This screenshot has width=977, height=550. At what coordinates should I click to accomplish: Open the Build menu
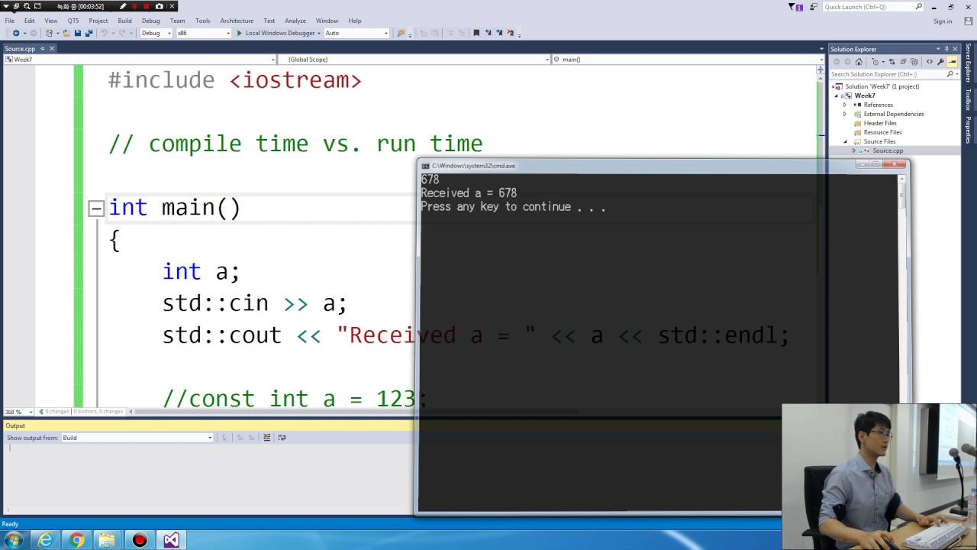point(124,21)
